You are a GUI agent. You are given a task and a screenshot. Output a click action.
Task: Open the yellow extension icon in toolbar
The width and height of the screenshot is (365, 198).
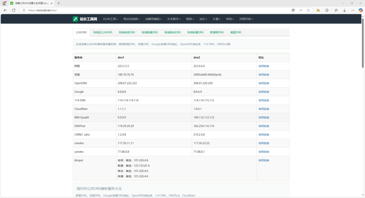click(318, 10)
